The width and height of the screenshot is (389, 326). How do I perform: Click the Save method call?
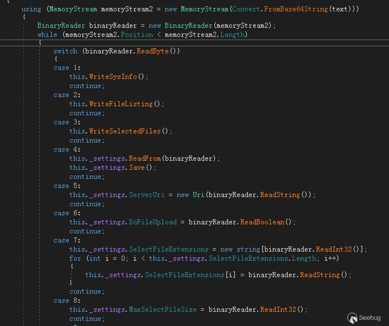137,168
